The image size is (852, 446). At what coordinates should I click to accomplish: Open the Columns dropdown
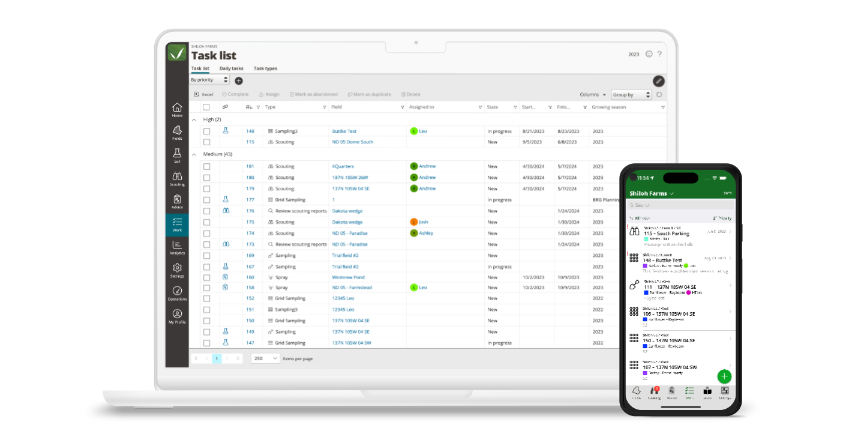click(x=592, y=94)
